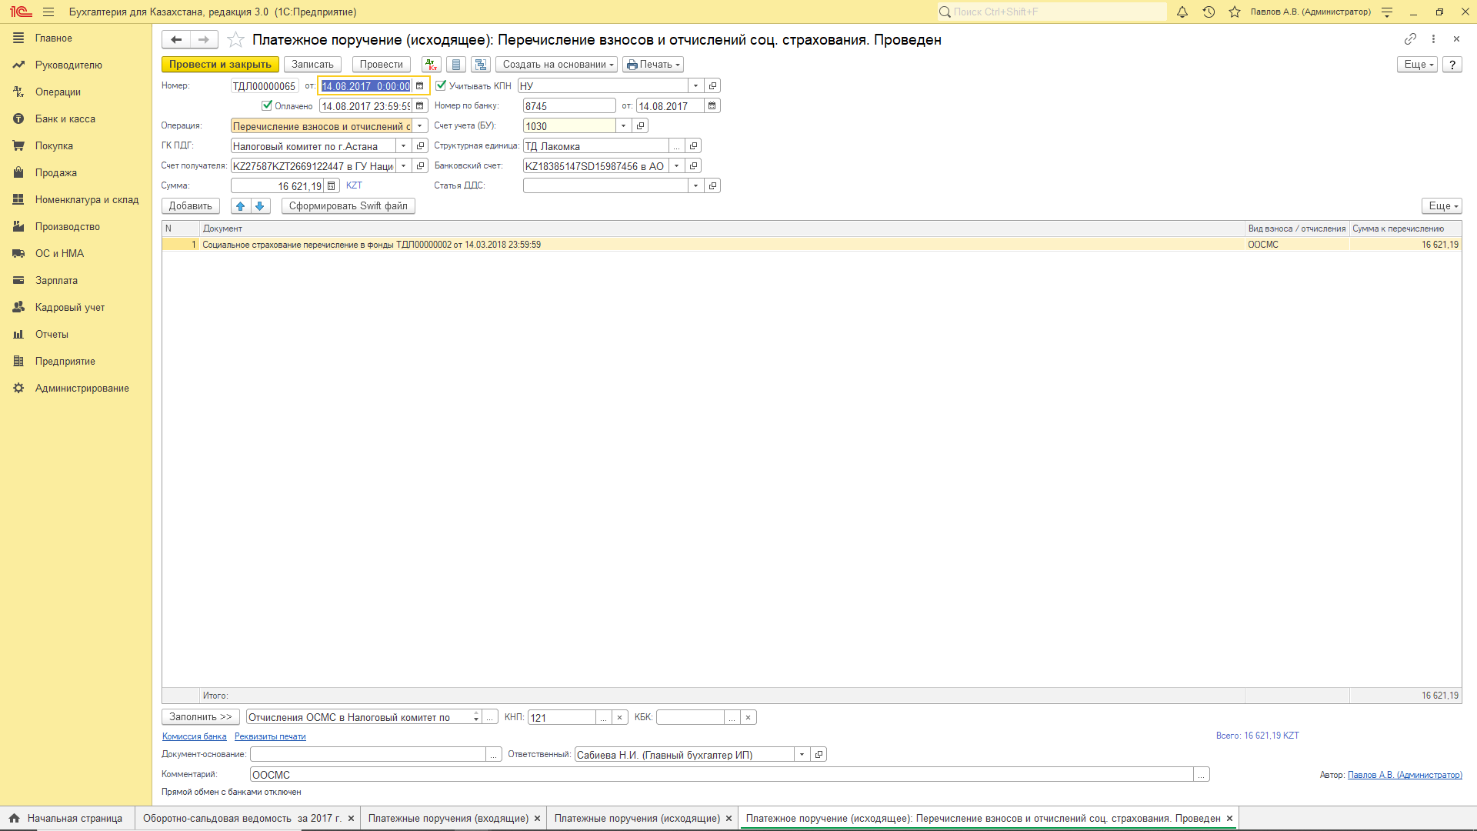Open the notifications bell icon
Viewport: 1477px width, 831px height.
point(1182,12)
